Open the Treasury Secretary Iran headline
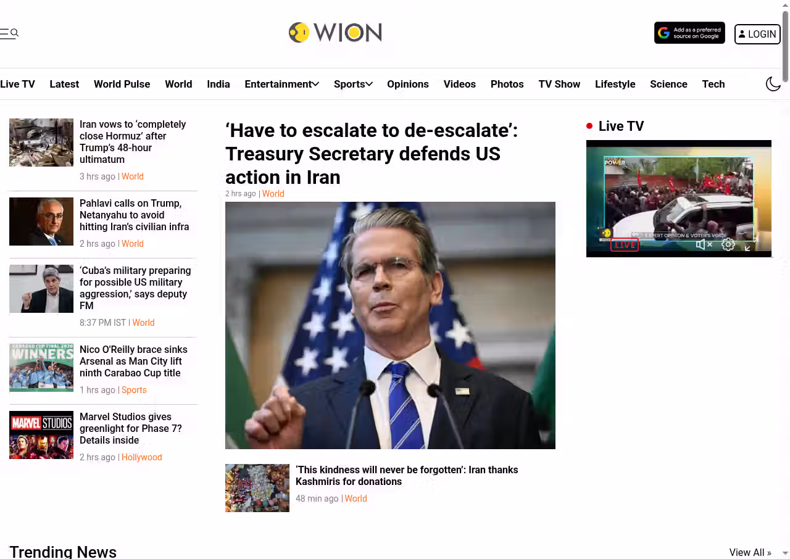 372,154
